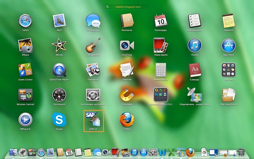This screenshot has height=159, width=254.
Task: Click Launchpad rocket icon in Dock
Action: (x=23, y=152)
